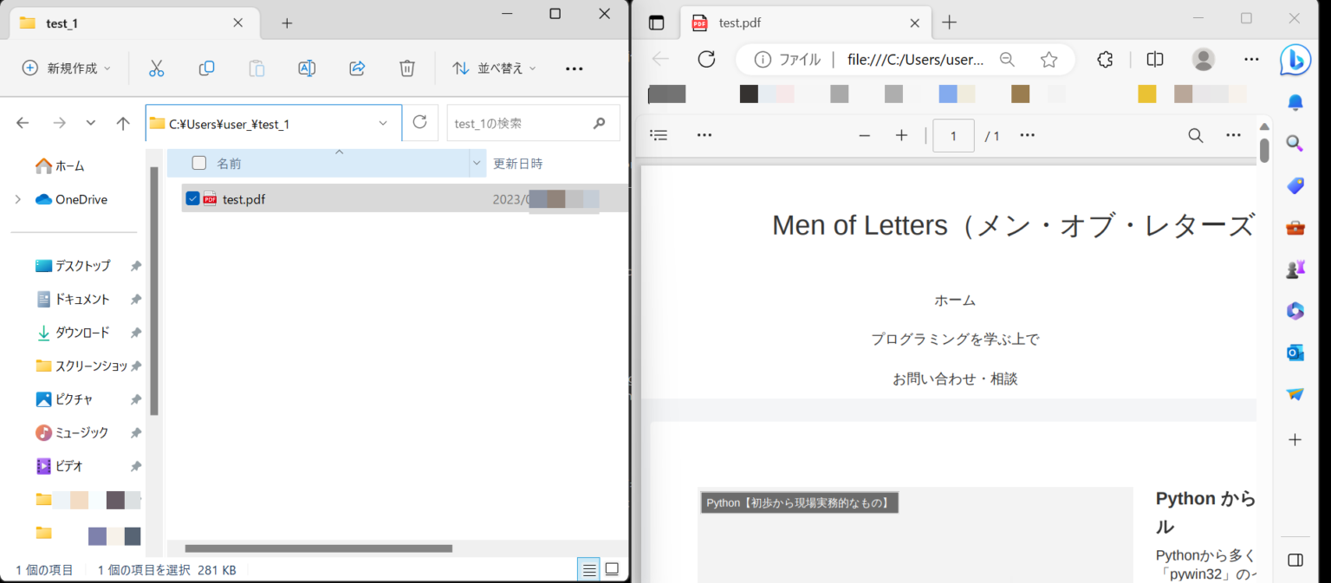Uncheck the checkbox next to test.pdf

coord(192,198)
